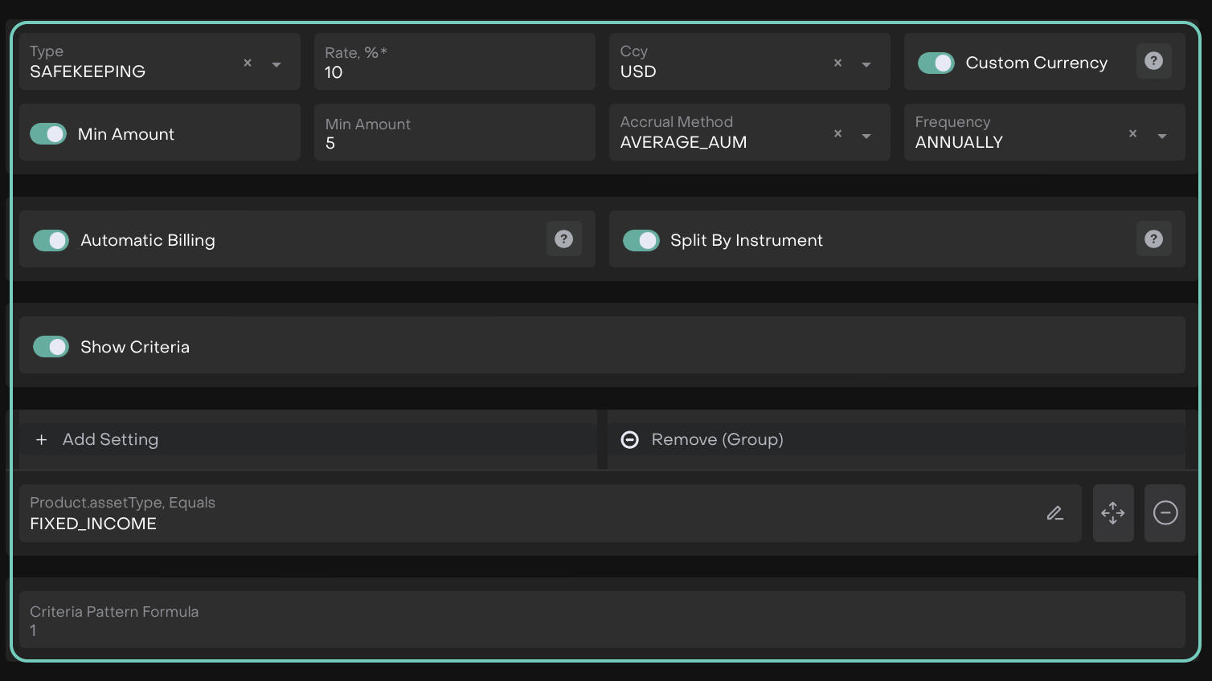Clear the Type SAFEKEEPING selection
The image size is (1212, 681).
(x=248, y=63)
